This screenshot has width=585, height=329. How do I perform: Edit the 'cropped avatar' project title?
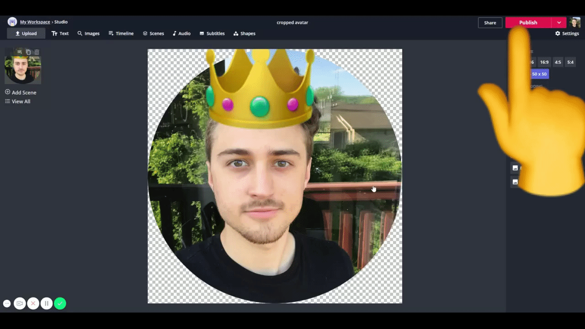coord(292,22)
